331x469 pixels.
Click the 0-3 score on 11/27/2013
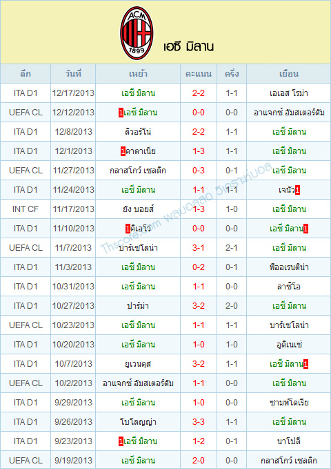point(199,171)
